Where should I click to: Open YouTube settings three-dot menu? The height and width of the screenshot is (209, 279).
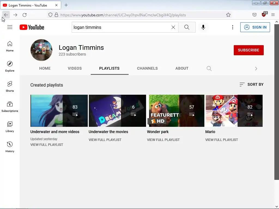(233, 27)
